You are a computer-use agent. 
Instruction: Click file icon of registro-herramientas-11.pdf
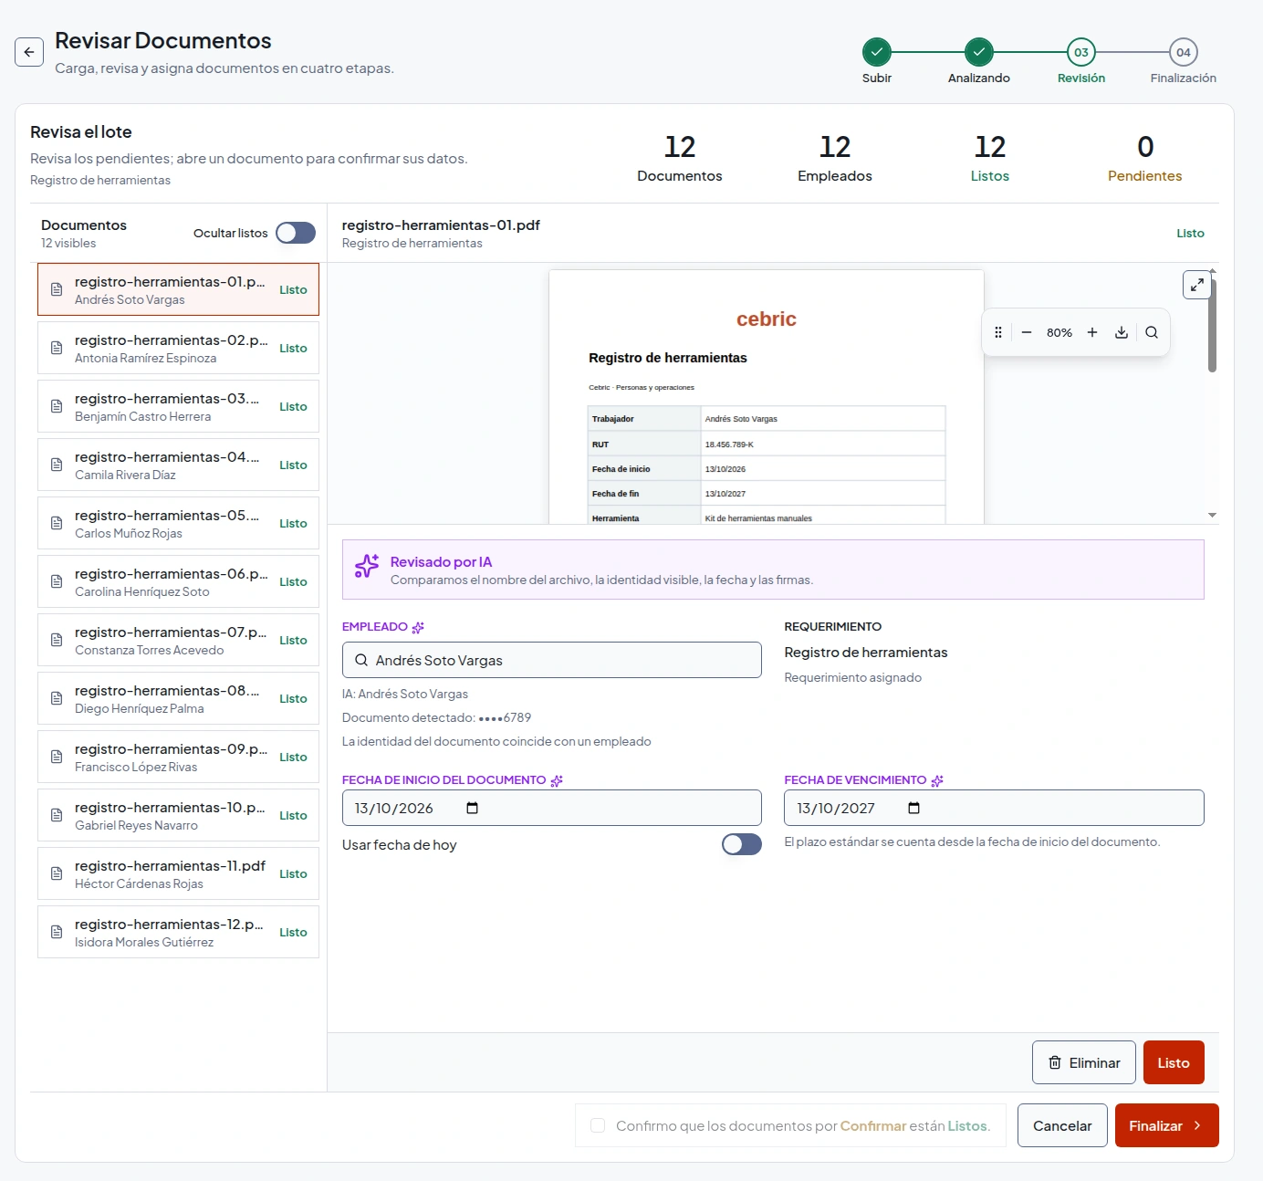pyautogui.click(x=57, y=873)
